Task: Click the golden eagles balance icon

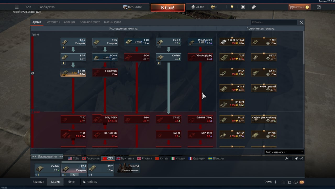Action: [x=212, y=7]
